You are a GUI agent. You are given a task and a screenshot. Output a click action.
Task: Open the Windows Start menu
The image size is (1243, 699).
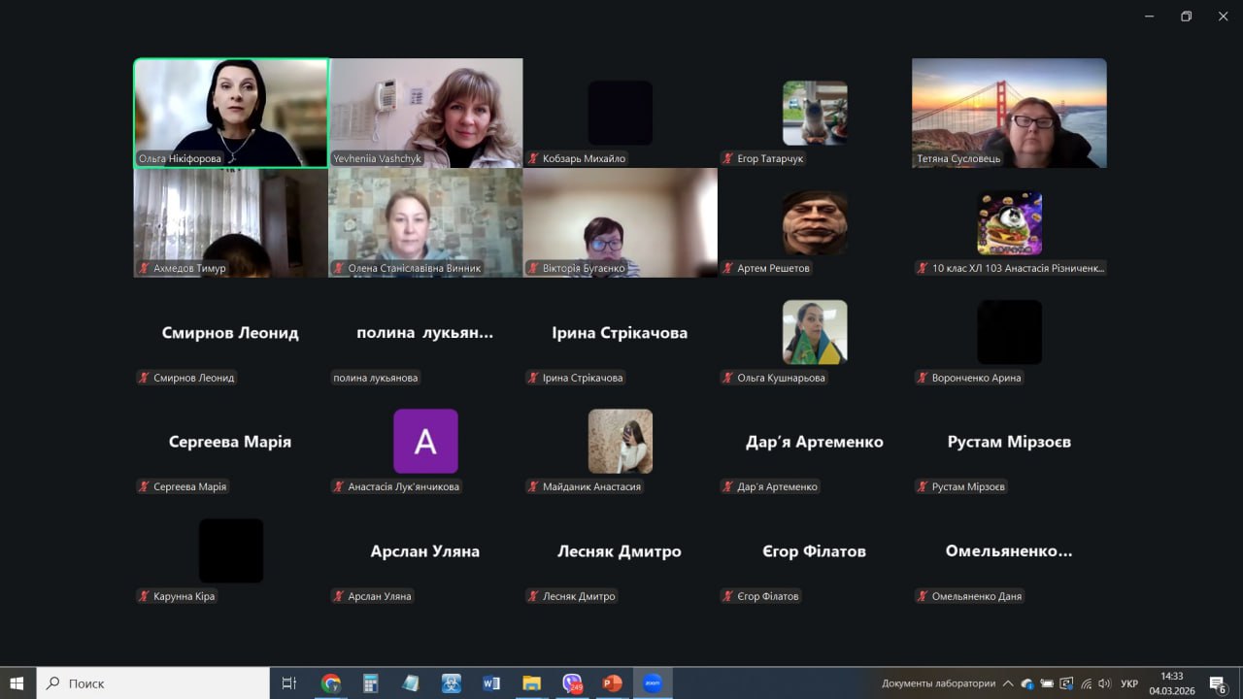pos(17,683)
